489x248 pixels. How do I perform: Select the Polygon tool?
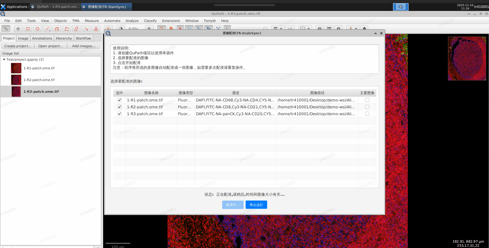click(57, 29)
